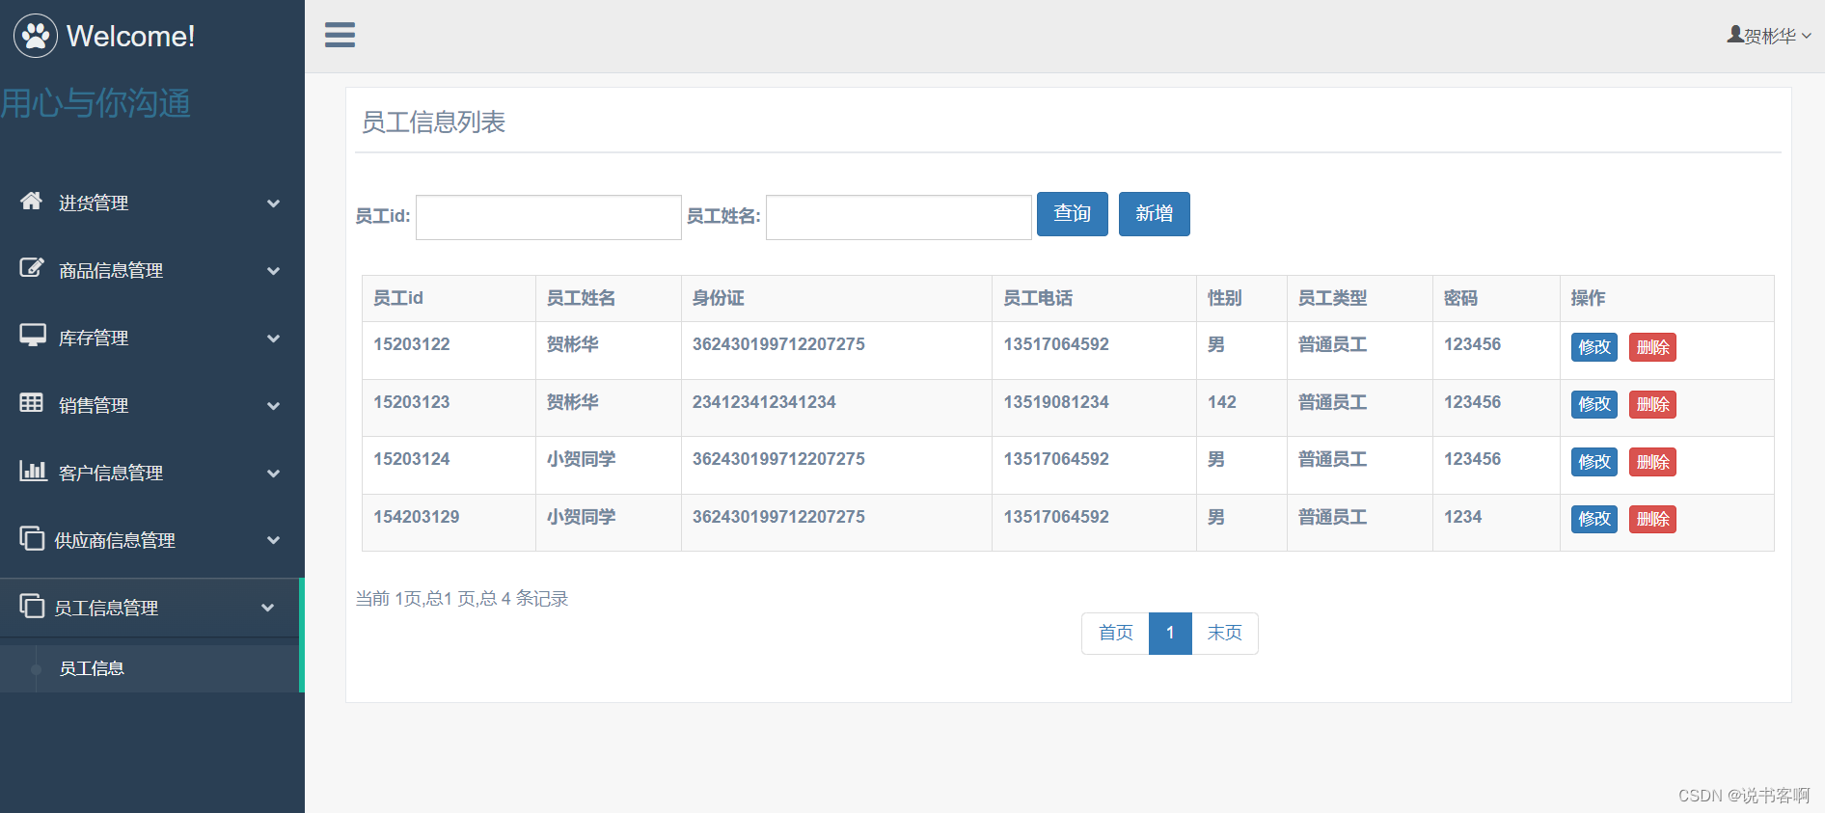This screenshot has width=1825, height=813.
Task: Click 修改 for employee 15203122
Action: (x=1593, y=347)
